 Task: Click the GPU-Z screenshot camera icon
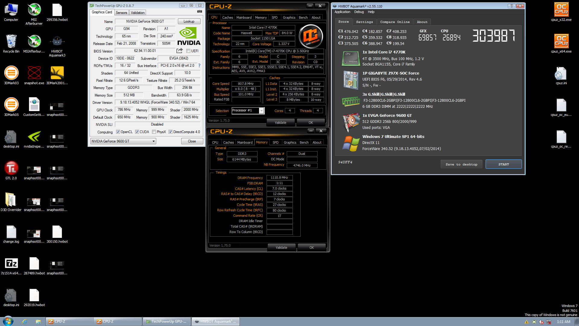(x=199, y=11)
